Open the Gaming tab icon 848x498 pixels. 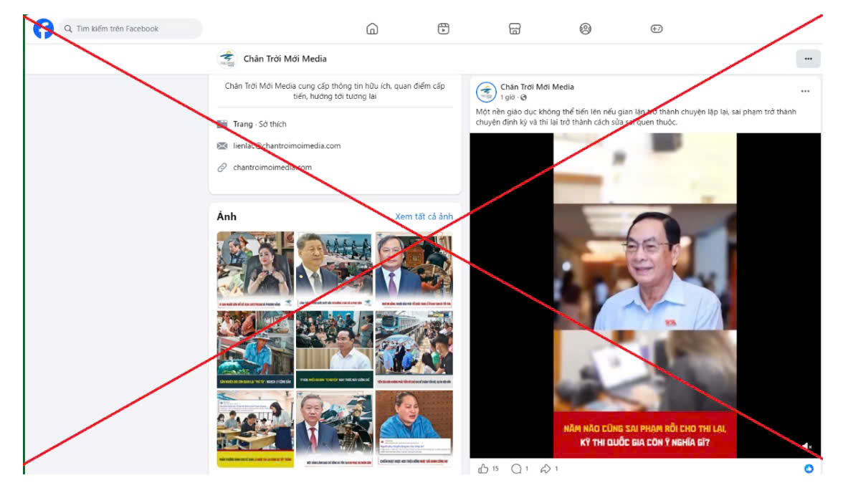coord(657,29)
